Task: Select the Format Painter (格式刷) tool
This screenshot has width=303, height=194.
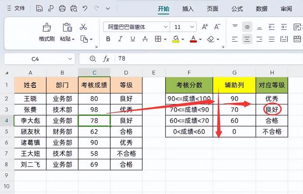Action: tap(47, 32)
